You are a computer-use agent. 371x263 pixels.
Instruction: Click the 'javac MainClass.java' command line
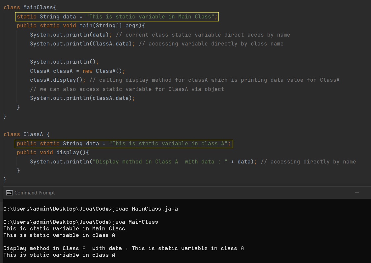(90, 209)
